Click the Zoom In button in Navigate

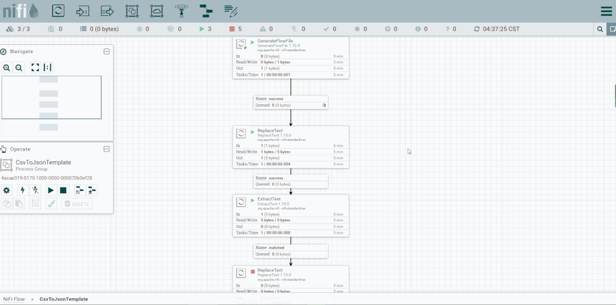[7, 68]
